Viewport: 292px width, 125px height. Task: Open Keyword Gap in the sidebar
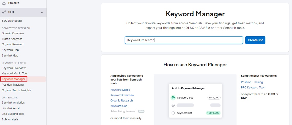[10, 50]
